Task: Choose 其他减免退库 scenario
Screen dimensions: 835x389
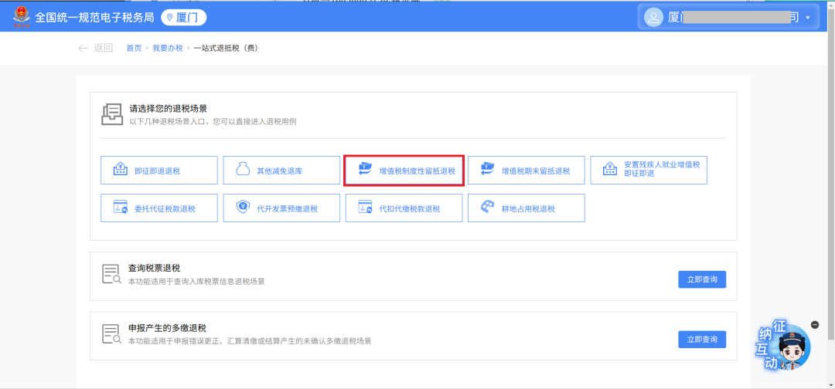Action: click(x=281, y=170)
